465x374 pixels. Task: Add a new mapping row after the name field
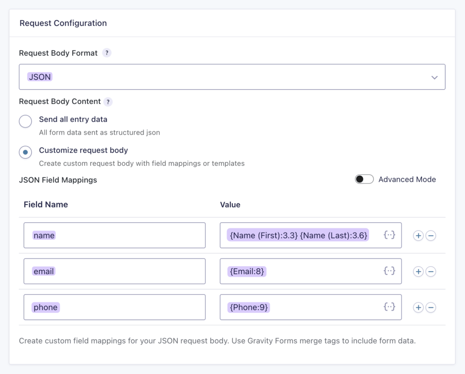tap(418, 235)
